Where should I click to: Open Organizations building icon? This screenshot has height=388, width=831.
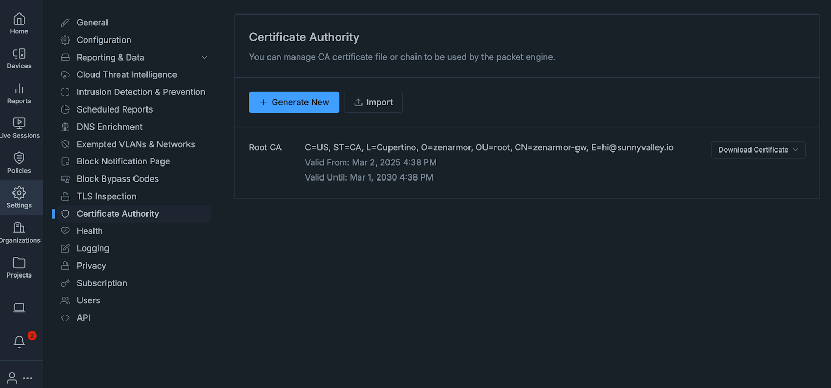click(x=19, y=232)
